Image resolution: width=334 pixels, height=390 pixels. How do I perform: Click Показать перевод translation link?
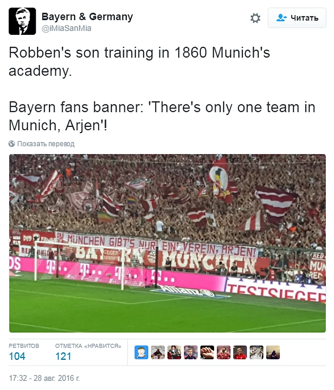point(46,144)
